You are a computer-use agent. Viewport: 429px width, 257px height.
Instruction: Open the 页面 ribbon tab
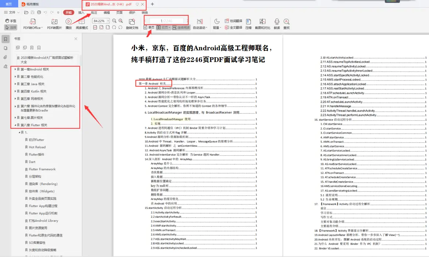point(119,12)
